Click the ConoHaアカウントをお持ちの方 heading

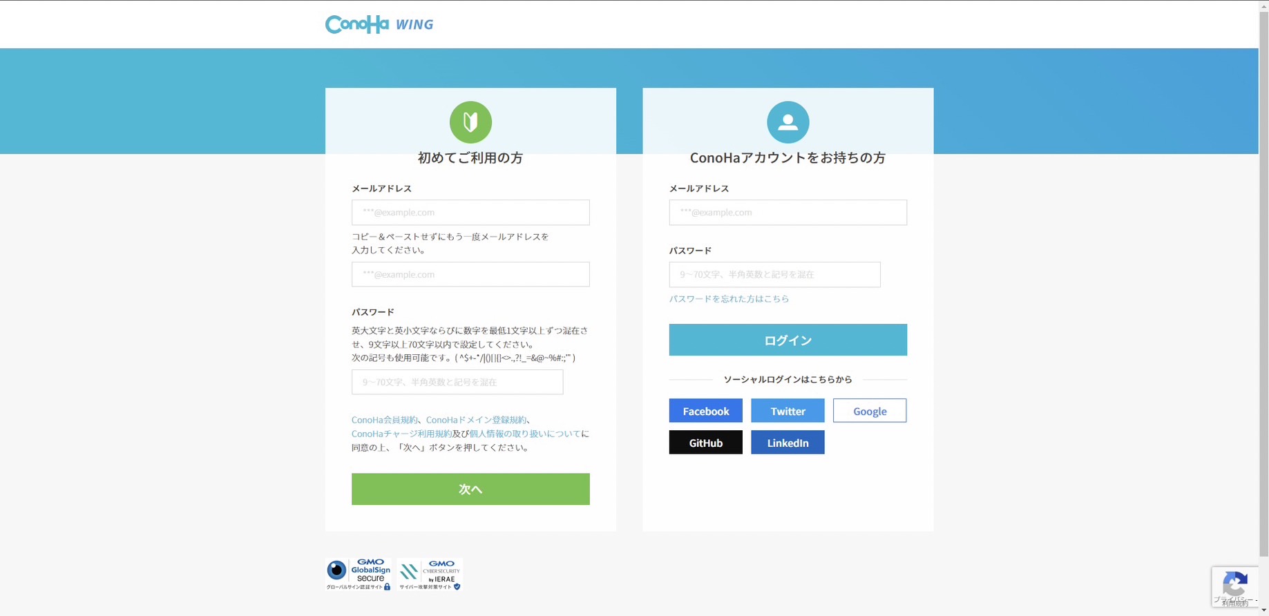[788, 158]
